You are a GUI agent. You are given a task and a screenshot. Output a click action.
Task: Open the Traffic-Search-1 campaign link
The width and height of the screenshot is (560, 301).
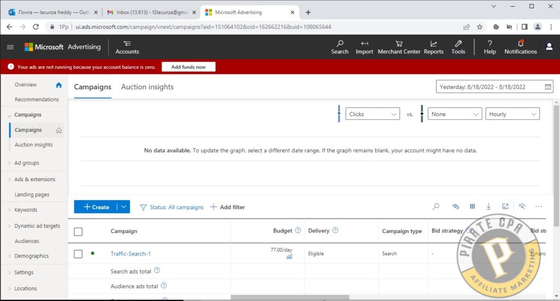(130, 254)
